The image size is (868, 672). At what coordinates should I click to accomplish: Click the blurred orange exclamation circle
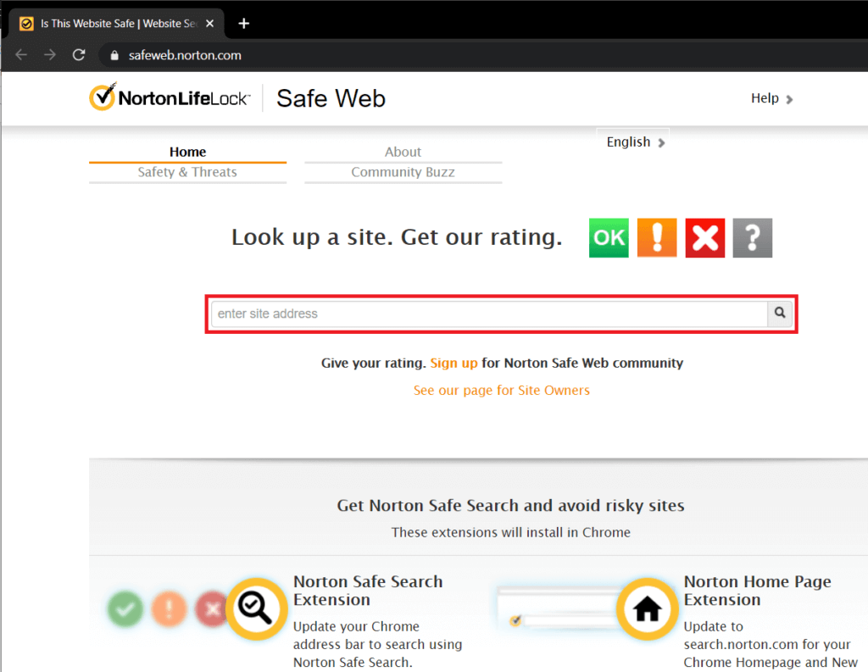coord(169,609)
